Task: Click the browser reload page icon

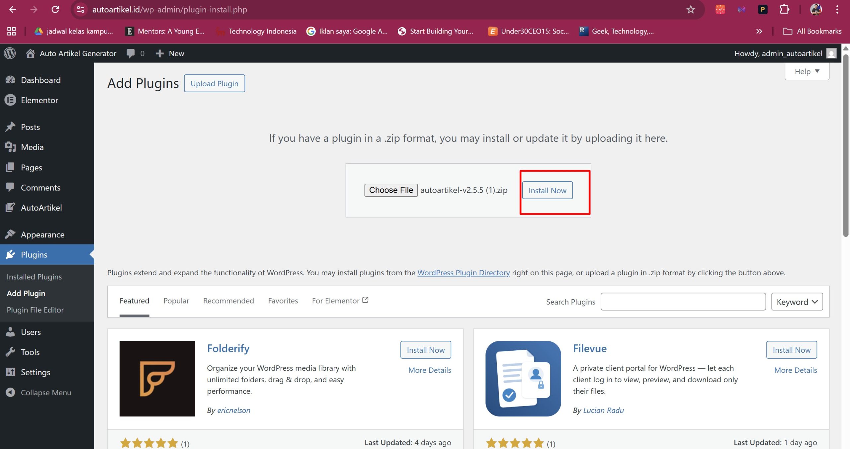Action: click(x=55, y=10)
